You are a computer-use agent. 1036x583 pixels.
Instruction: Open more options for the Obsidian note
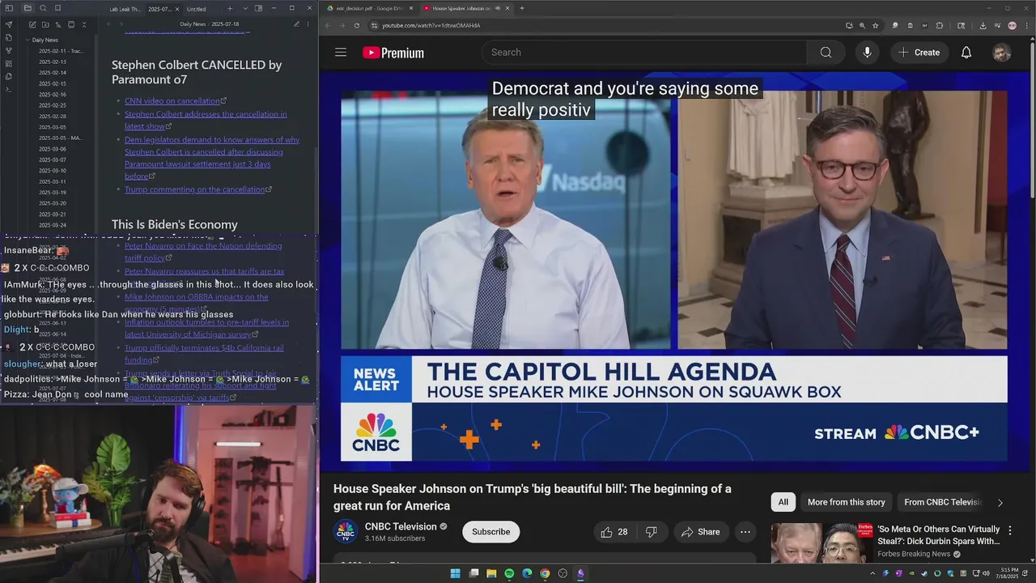(309, 24)
